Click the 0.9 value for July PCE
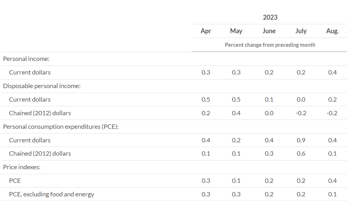Image resolution: width=347 pixels, height=201 pixels. pos(301,140)
